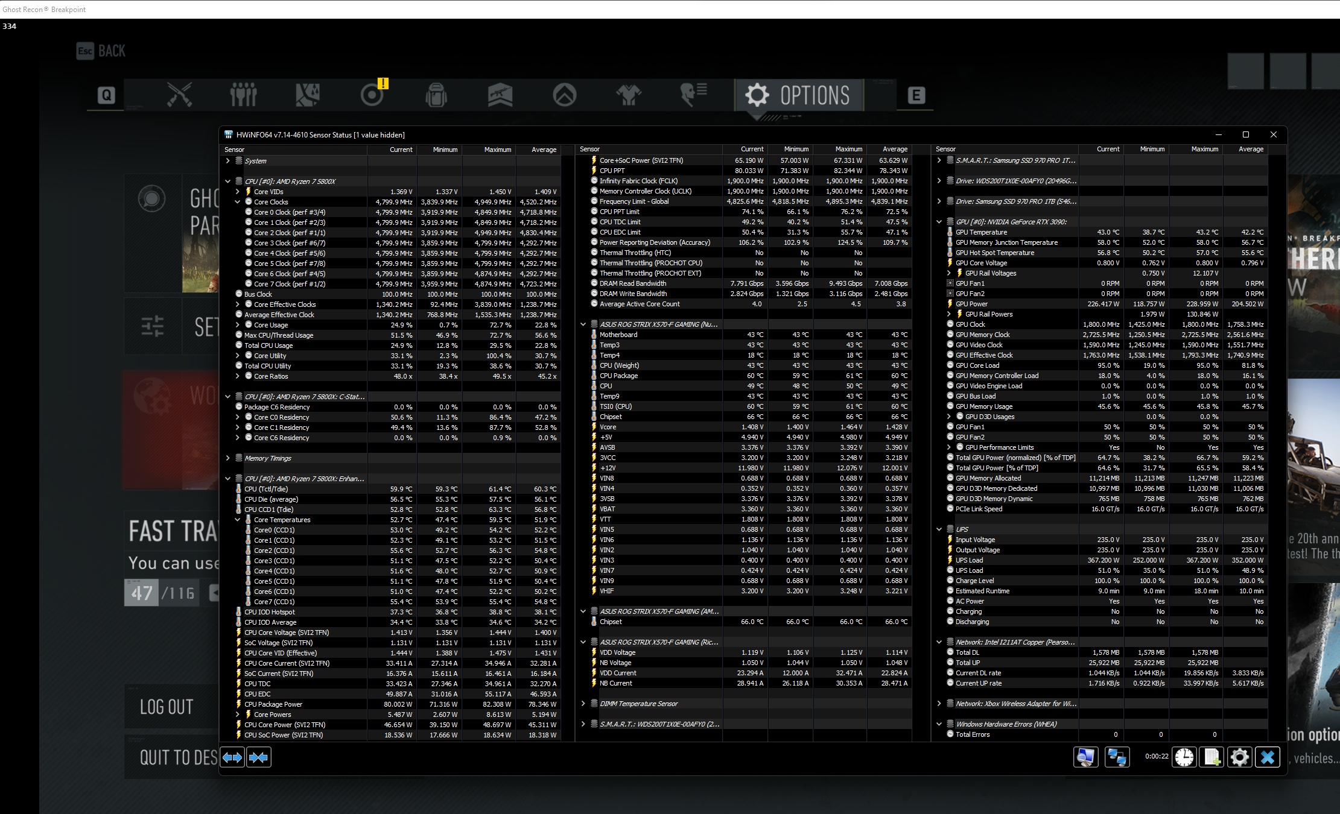Open the game's squad people tab icon
The width and height of the screenshot is (1340, 814).
pos(244,95)
